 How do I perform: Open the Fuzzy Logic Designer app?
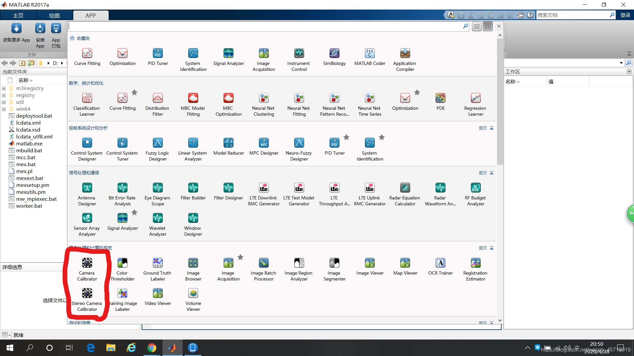point(158,143)
